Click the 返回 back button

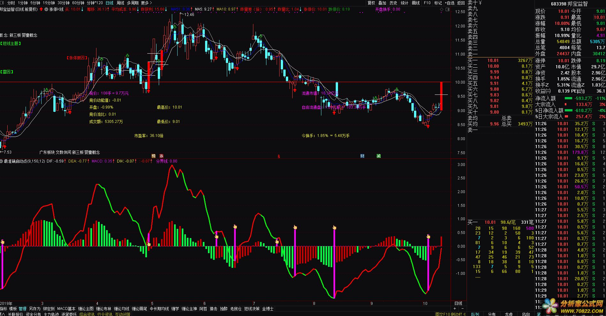[x=461, y=3]
